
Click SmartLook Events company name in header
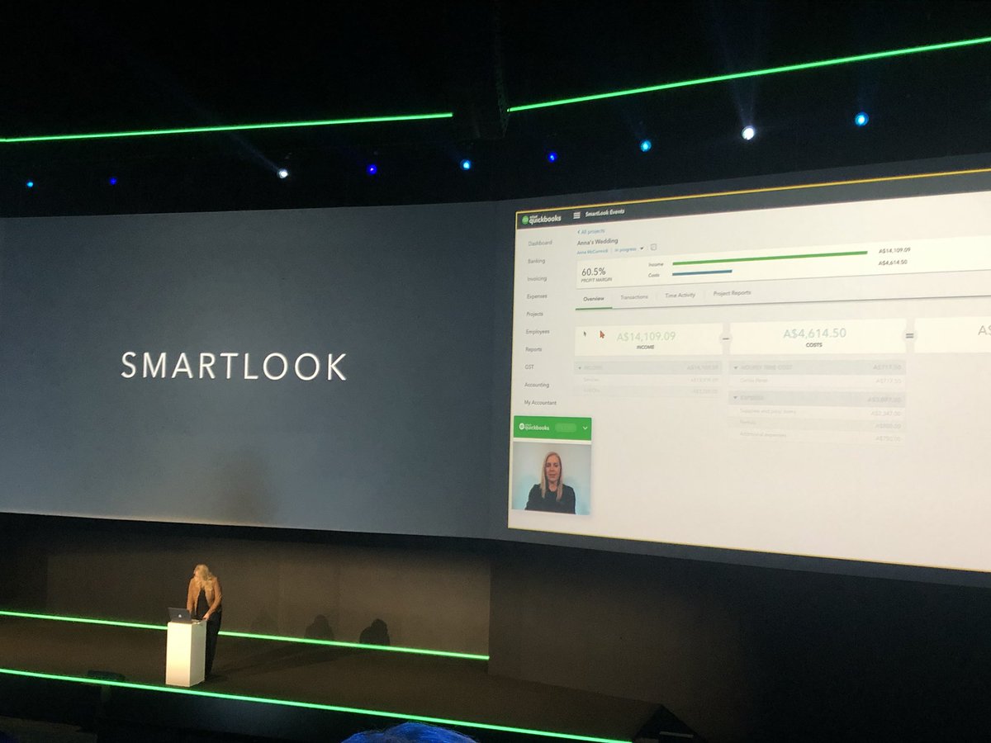point(605,213)
